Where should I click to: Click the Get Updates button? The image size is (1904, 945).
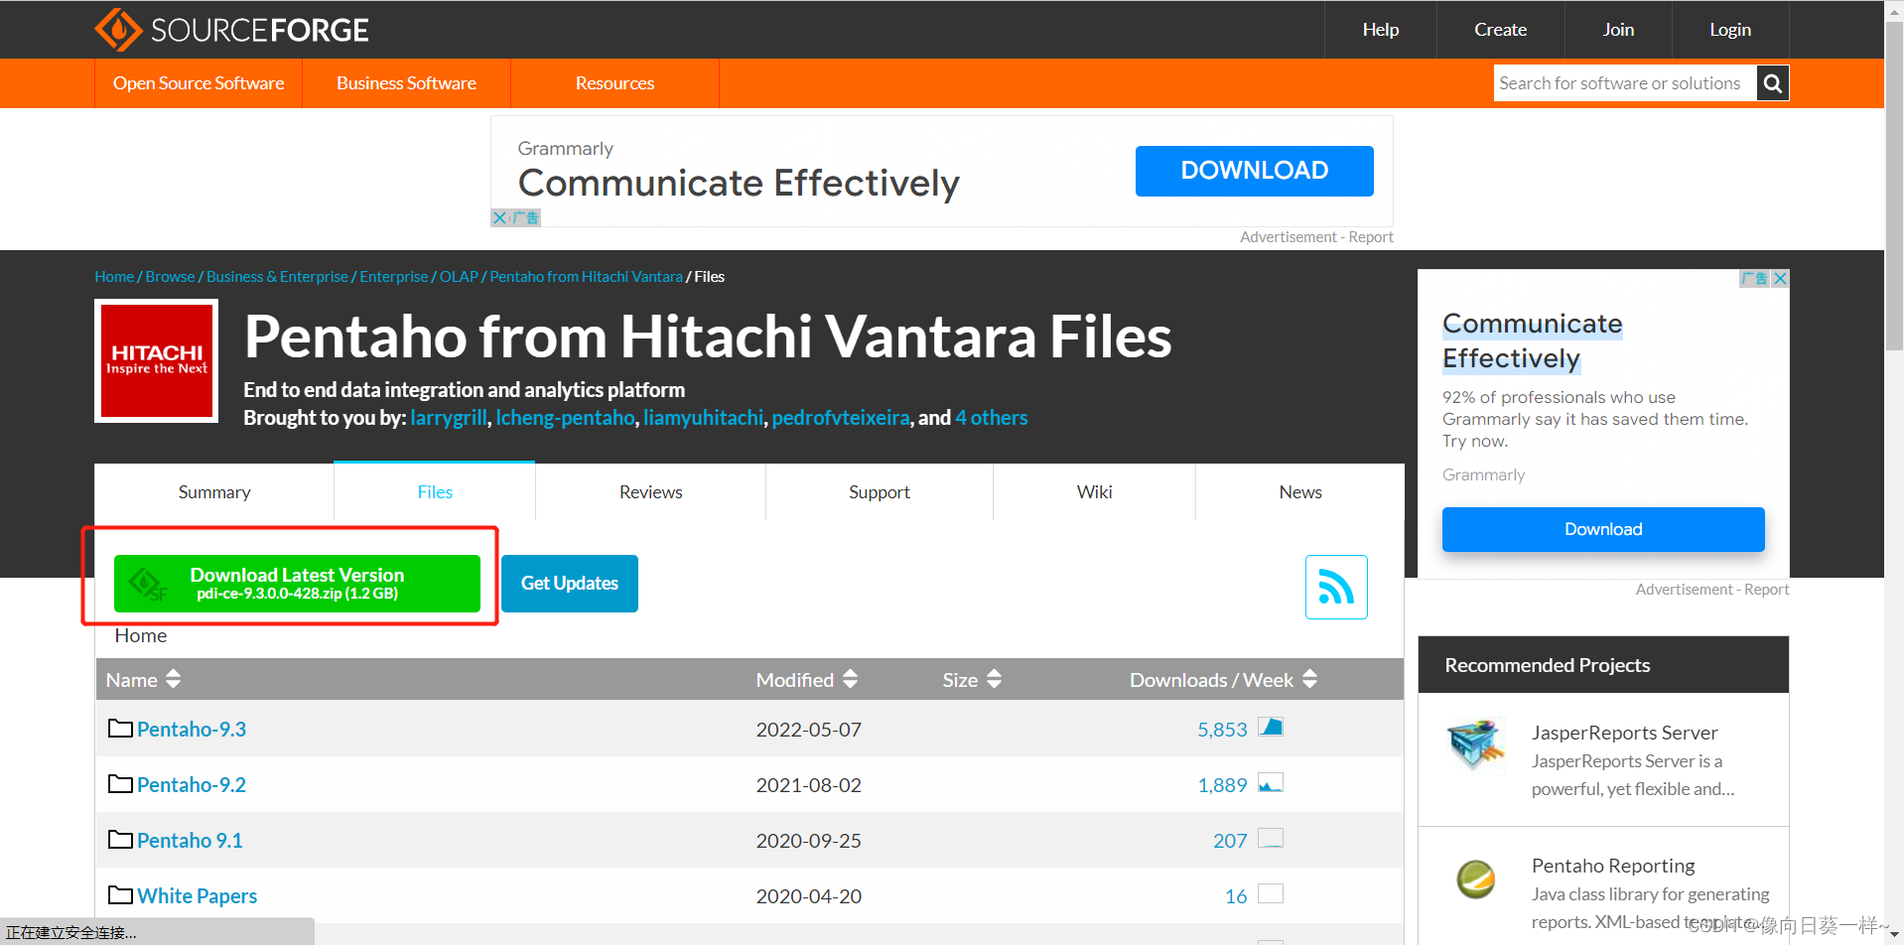[570, 584]
